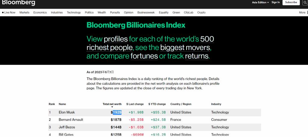Sort table by $ YTD change column

coord(157,104)
